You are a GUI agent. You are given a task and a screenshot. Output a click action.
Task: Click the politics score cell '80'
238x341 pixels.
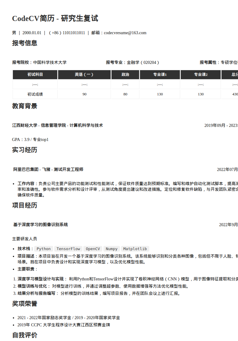pyautogui.click(x=125, y=94)
